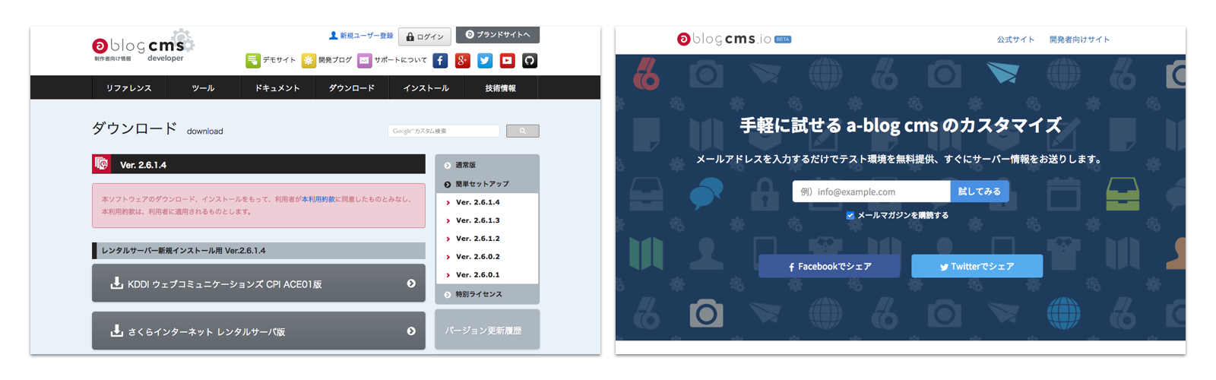
Task: Open the リファレンス navigation menu item
Action: pyautogui.click(x=128, y=88)
